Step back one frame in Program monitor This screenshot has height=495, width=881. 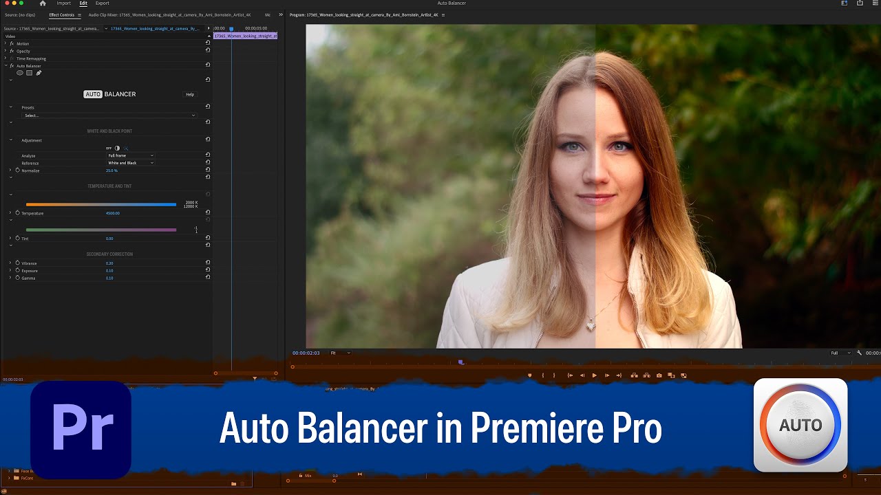pyautogui.click(x=582, y=375)
